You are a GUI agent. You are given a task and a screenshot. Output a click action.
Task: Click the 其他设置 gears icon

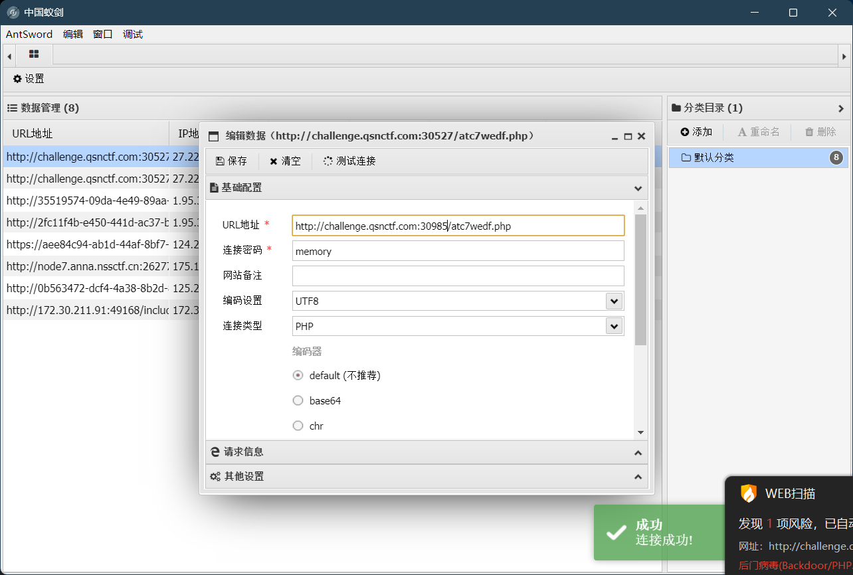tap(215, 477)
